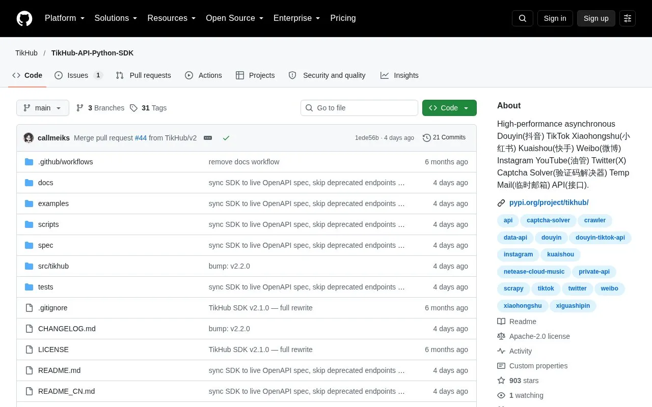This screenshot has width=652, height=407.
Task: Expand the Solutions navigation menu
Action: pyautogui.click(x=116, y=18)
